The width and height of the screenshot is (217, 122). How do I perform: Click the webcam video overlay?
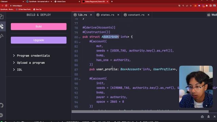coord(196,87)
